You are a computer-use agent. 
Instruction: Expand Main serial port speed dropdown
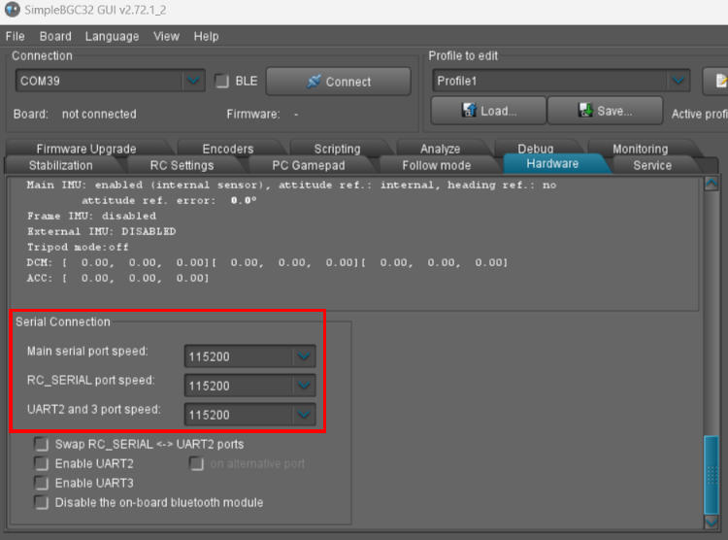click(x=304, y=356)
